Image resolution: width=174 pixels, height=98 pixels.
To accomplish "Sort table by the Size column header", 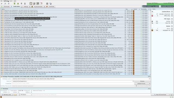I will 127,9.
